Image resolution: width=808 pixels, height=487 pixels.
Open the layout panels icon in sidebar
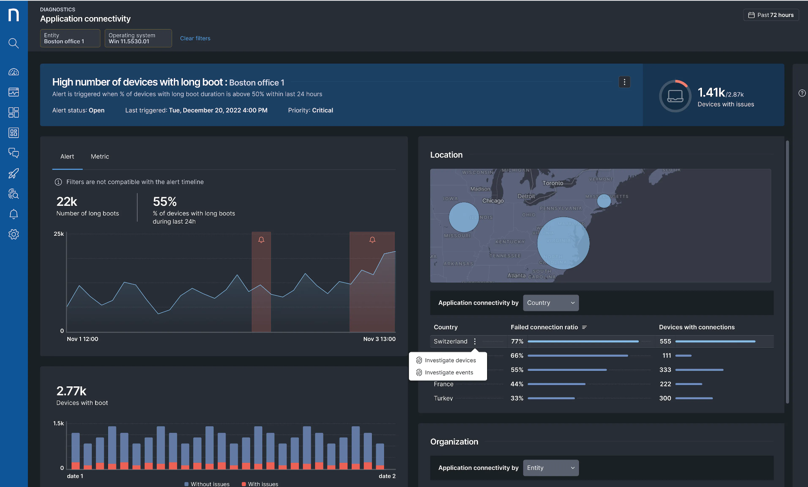pyautogui.click(x=14, y=112)
